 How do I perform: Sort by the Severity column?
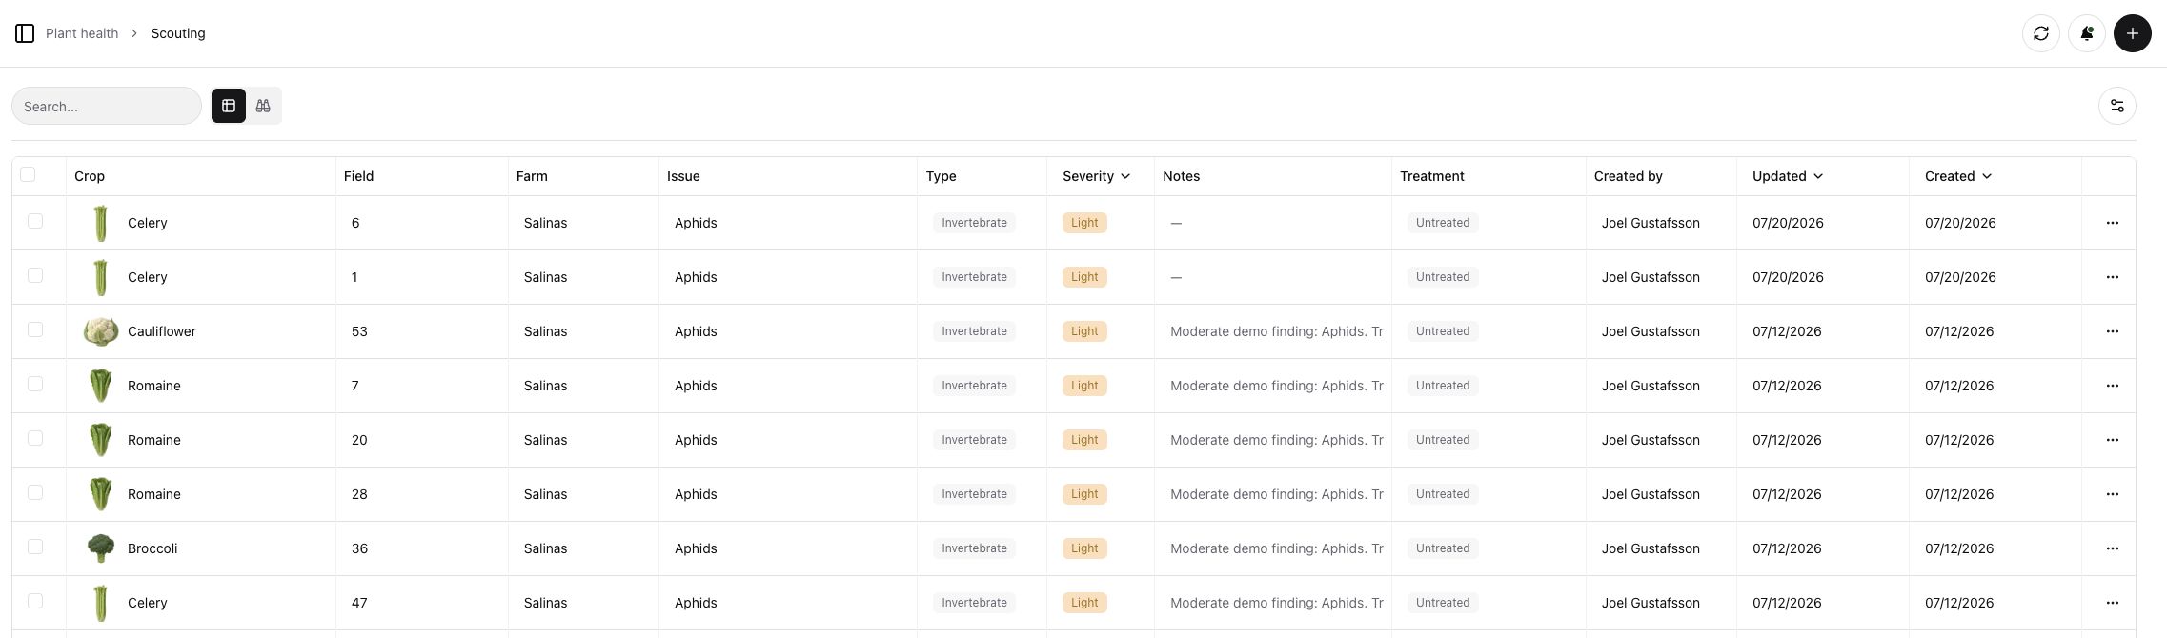point(1097,176)
